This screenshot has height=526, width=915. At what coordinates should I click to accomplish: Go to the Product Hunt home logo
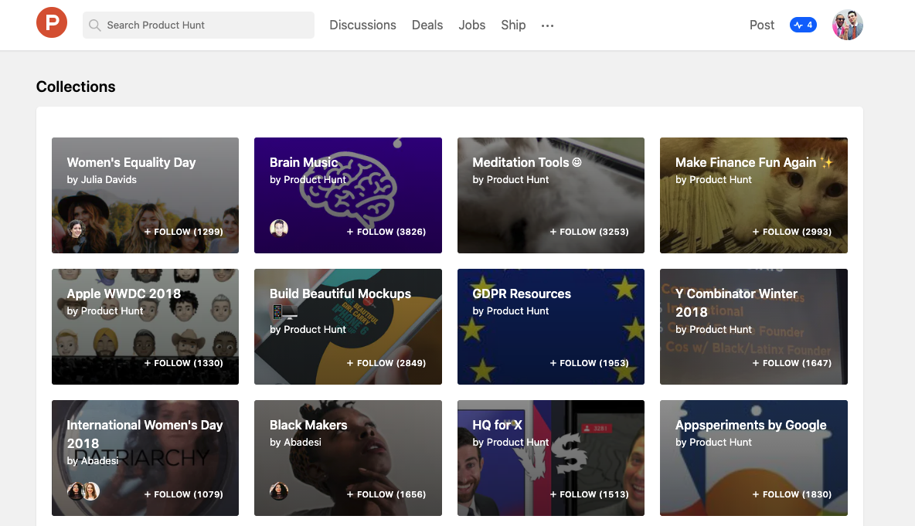pyautogui.click(x=52, y=22)
